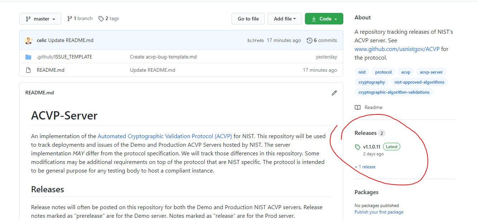
Task: Click the download icon in the Code button
Action: [314, 18]
